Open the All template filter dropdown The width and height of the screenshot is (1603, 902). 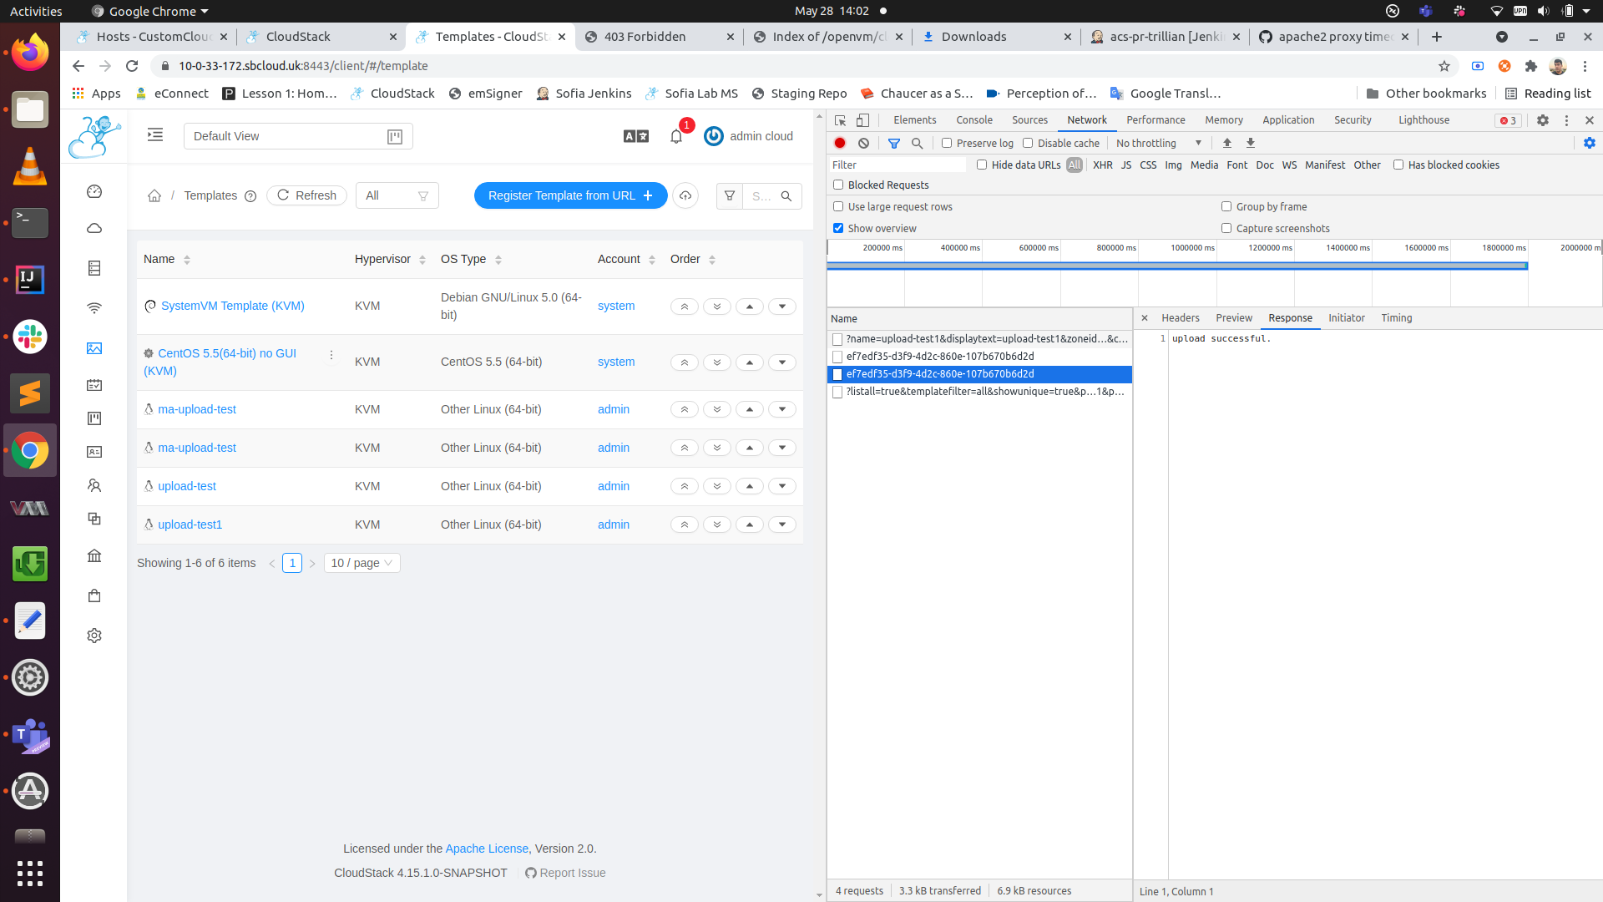(397, 195)
